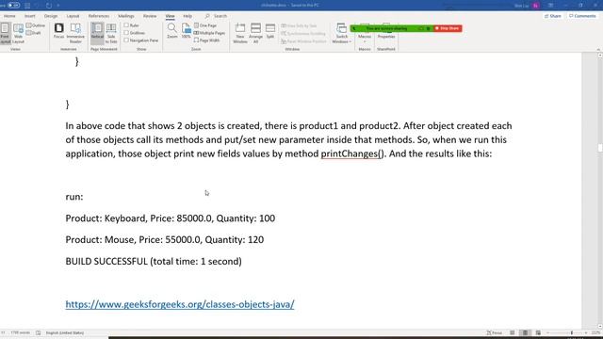Click the 'Product: Mouse' output line
The height and width of the screenshot is (339, 603).
[165, 240]
